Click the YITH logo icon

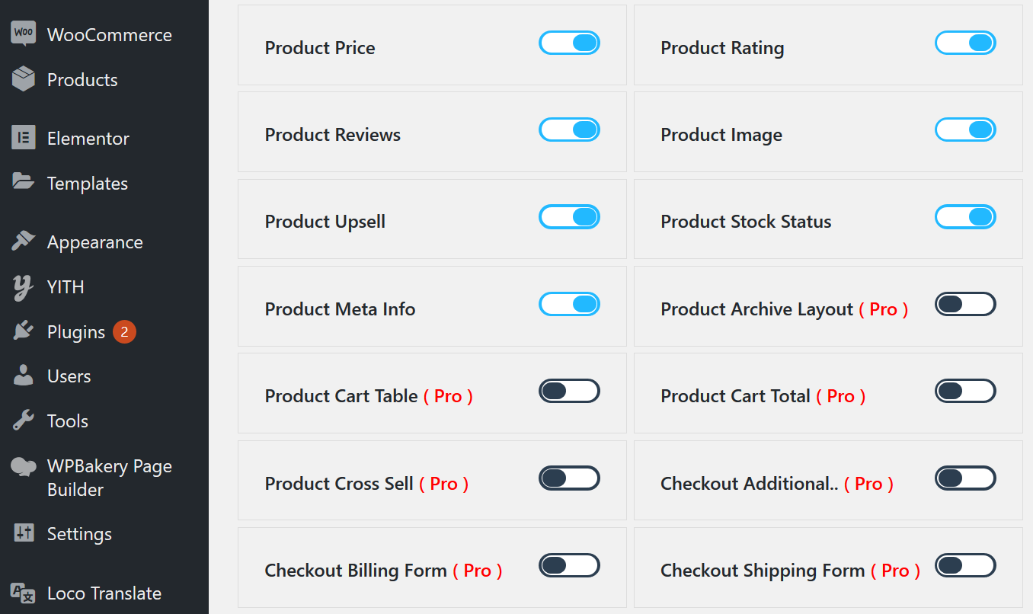tap(24, 287)
